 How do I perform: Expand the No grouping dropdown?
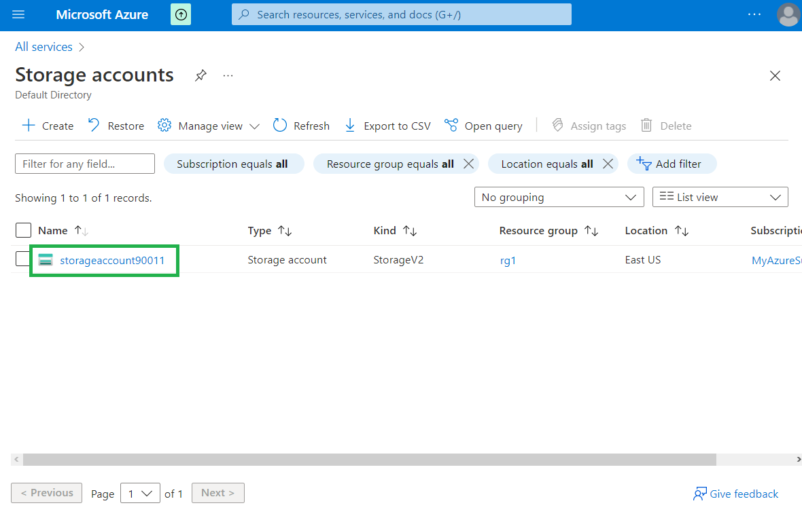point(559,197)
